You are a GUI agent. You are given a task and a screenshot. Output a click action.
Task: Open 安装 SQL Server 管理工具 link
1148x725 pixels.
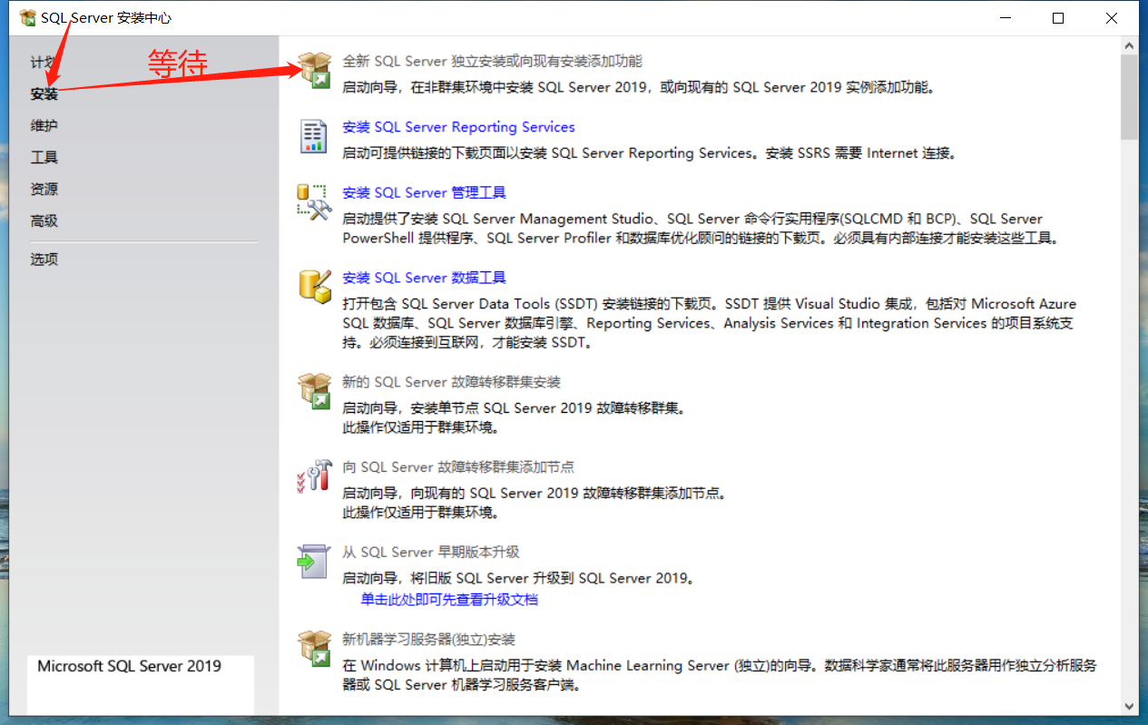424,192
